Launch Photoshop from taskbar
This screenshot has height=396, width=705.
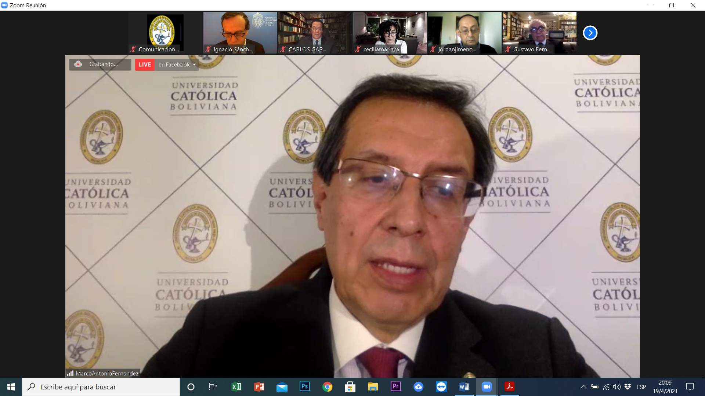(x=304, y=387)
